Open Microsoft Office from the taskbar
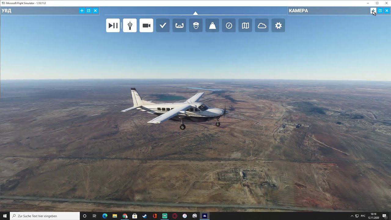The height and width of the screenshot is (220, 391). [x=155, y=216]
